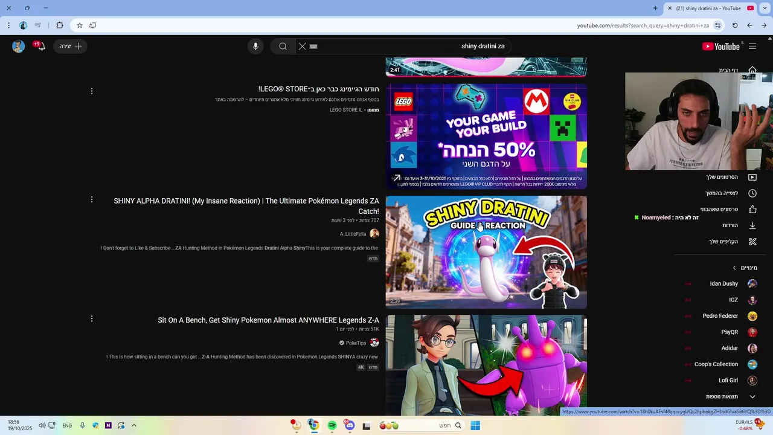
Task: Close the shiny dratini YouTube tab
Action: [670, 8]
